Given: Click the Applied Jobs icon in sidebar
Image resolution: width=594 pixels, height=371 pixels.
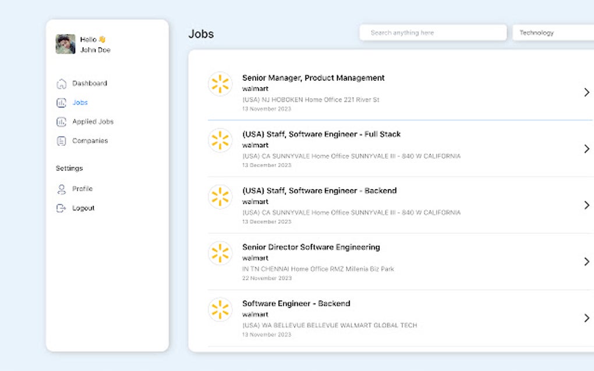Looking at the screenshot, I should pyautogui.click(x=61, y=122).
